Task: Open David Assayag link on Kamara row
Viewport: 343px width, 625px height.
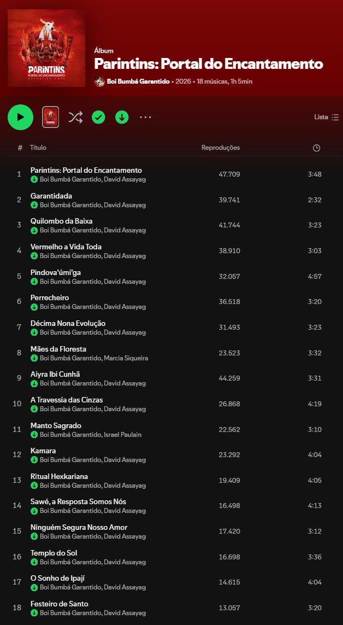Action: click(125, 460)
